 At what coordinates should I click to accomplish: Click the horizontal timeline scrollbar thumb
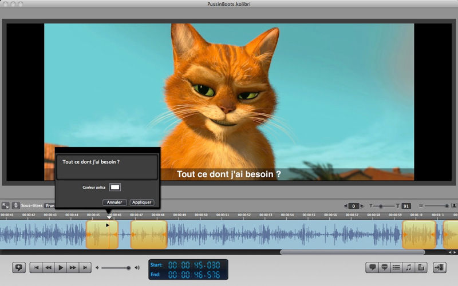click(353, 252)
